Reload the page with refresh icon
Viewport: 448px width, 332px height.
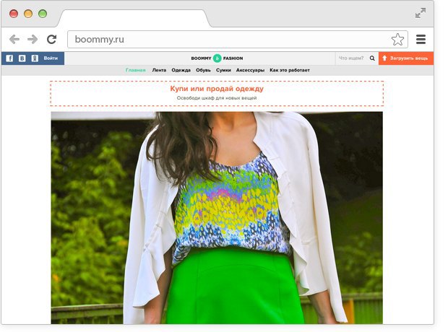51,40
